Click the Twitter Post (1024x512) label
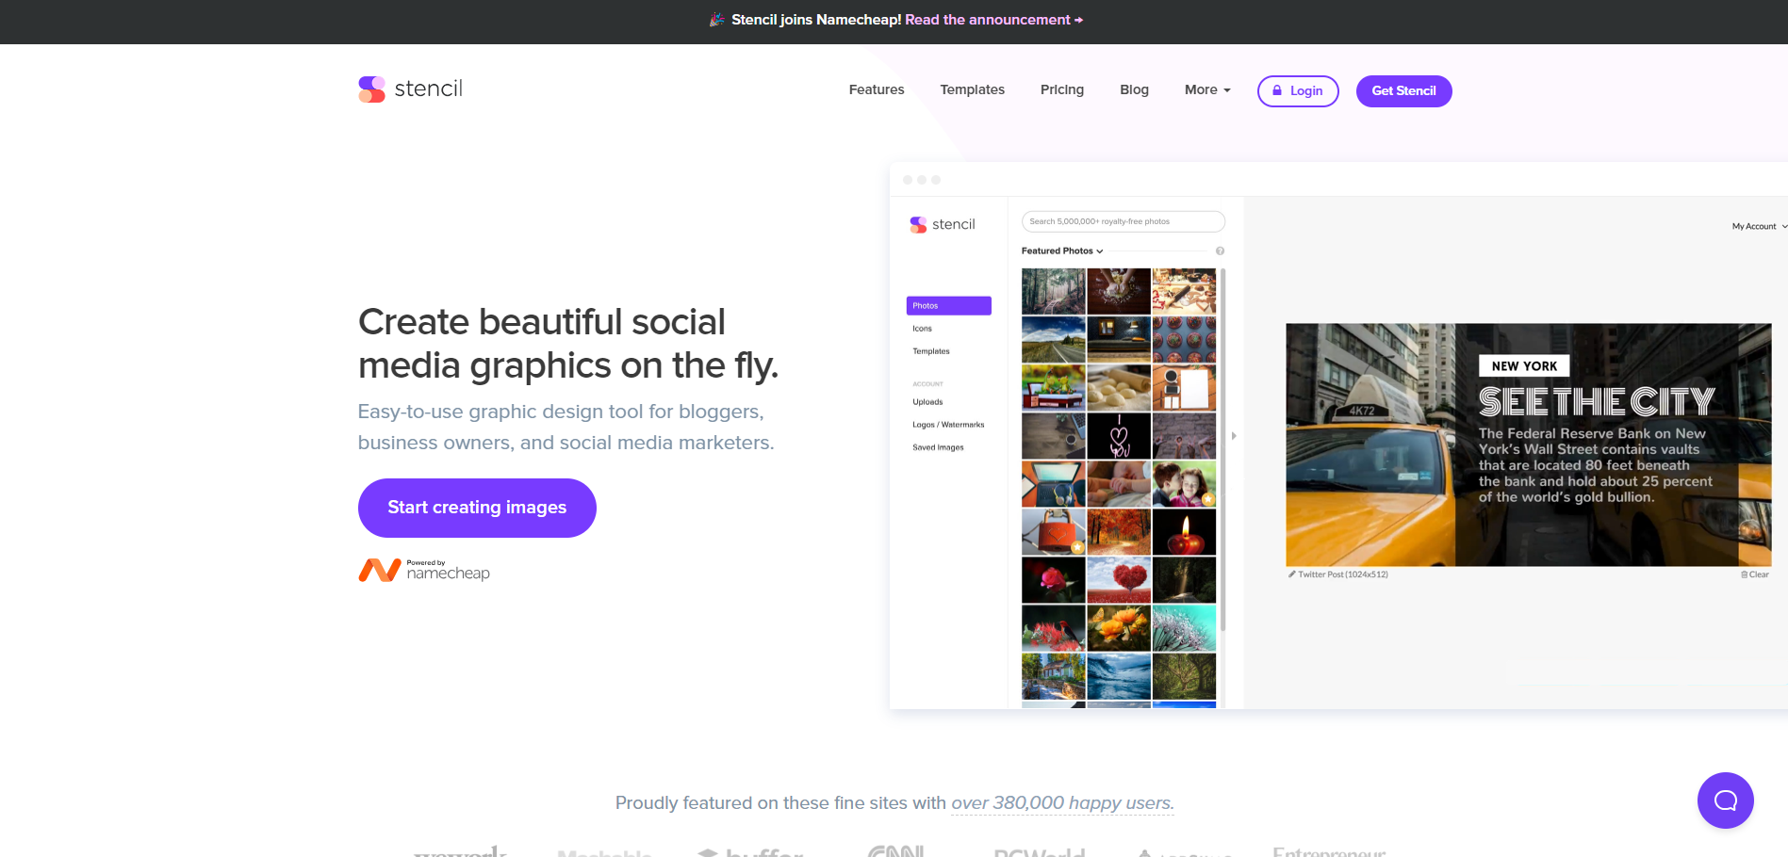 1343,574
